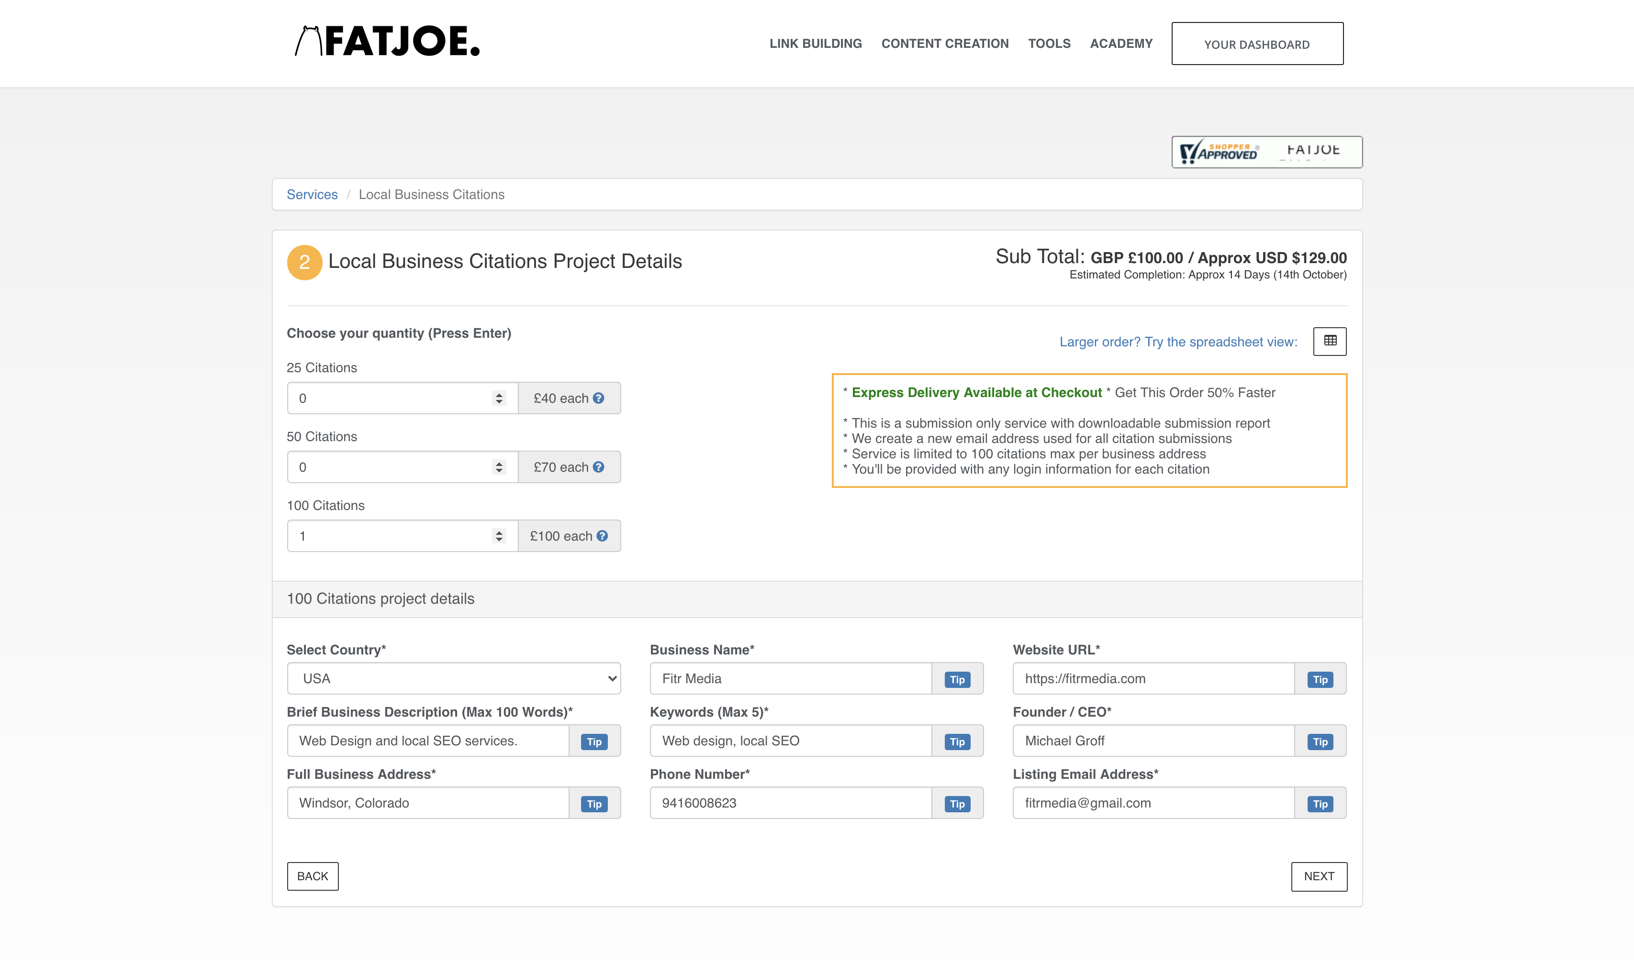
Task: Click the Listing Email Address field
Action: pyautogui.click(x=1153, y=803)
